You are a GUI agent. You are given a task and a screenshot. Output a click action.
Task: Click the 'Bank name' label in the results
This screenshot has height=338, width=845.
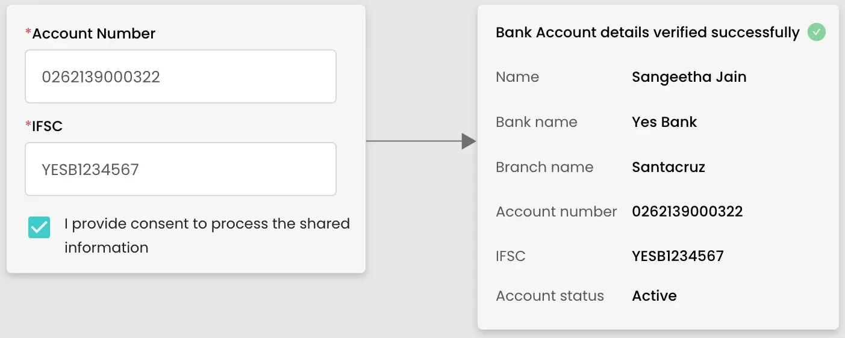point(536,122)
